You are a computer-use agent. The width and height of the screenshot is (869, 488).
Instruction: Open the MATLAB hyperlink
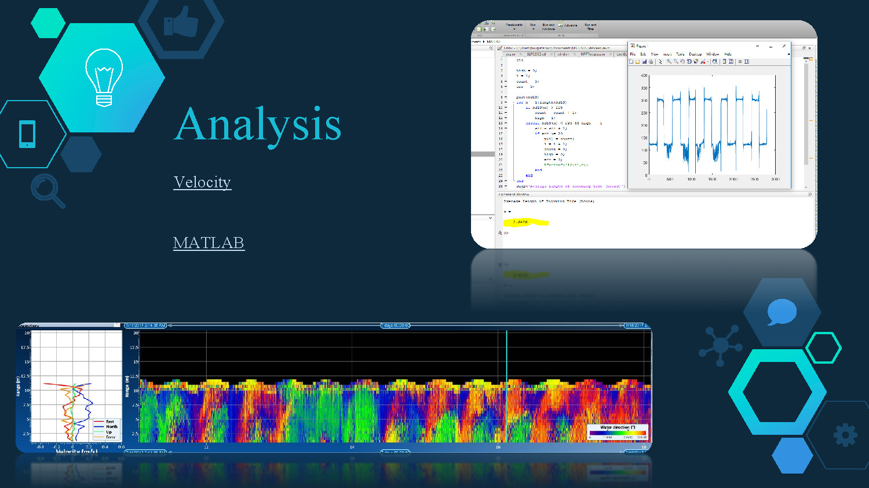click(x=209, y=243)
